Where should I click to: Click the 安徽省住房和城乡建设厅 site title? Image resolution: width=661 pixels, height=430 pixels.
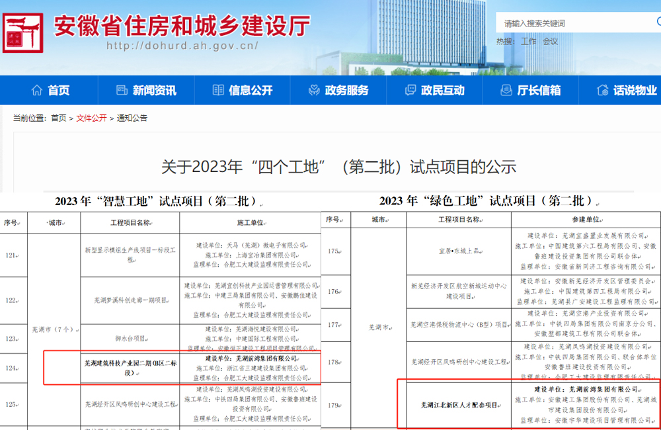182,26
